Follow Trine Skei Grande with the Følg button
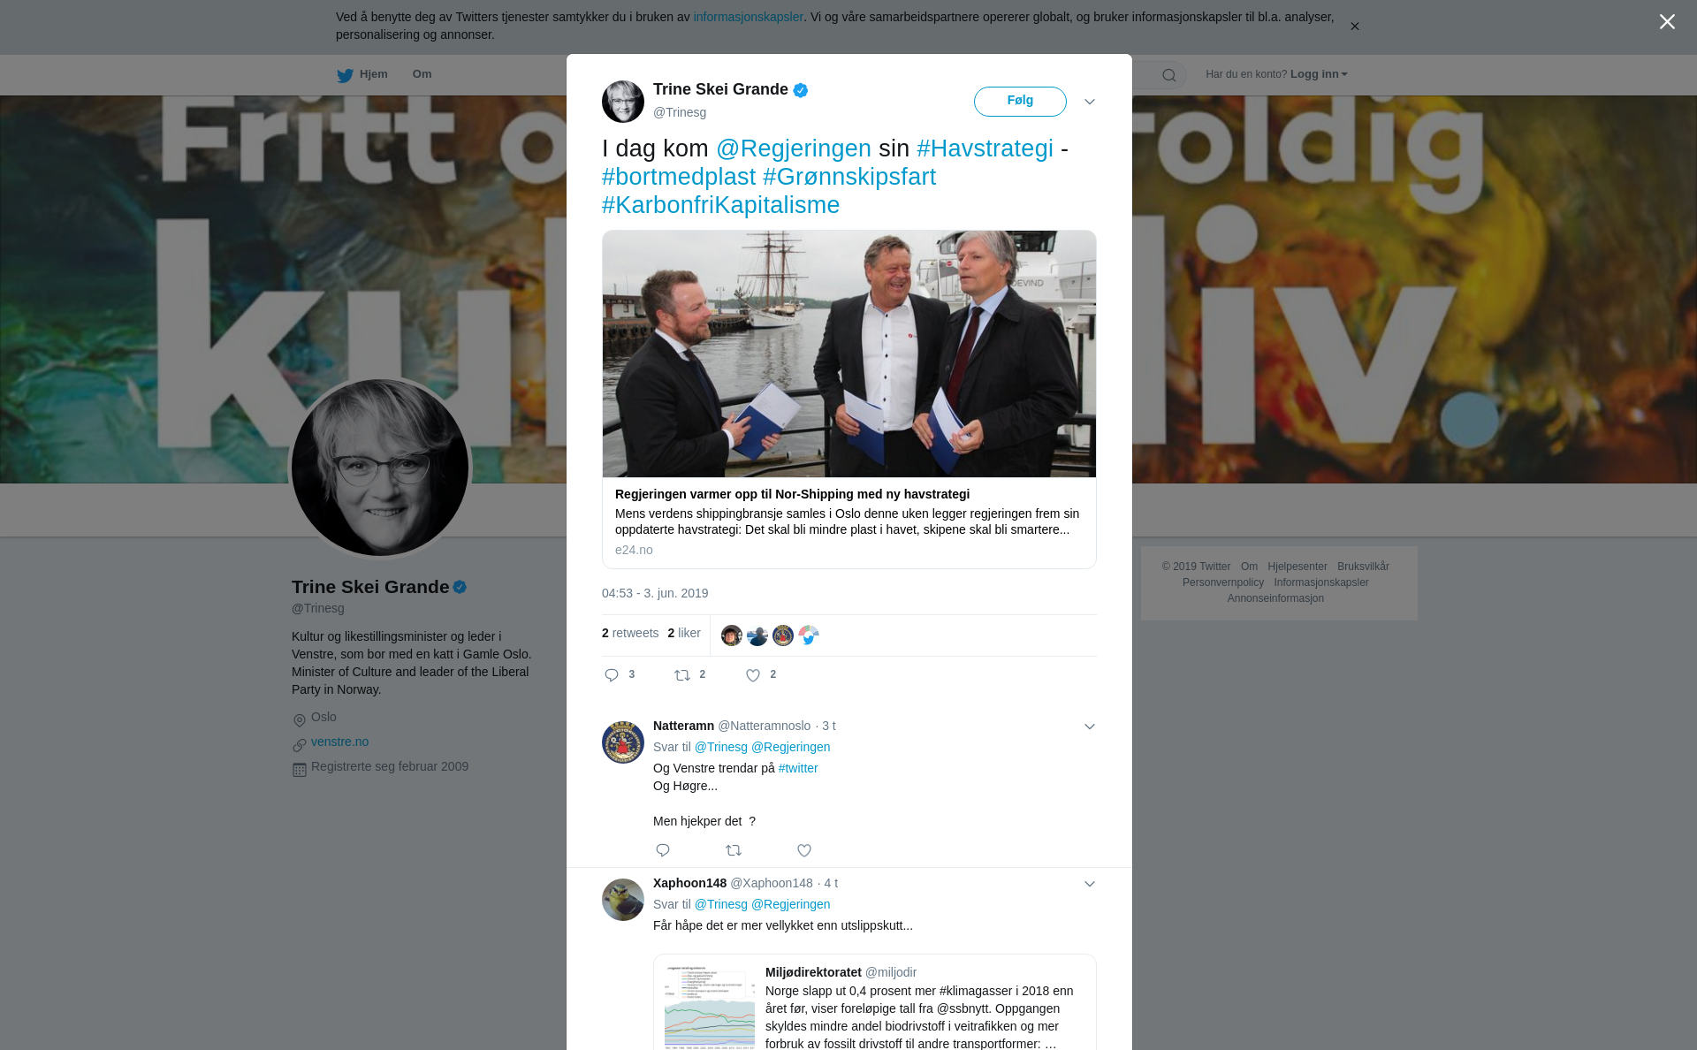 click(x=1020, y=102)
